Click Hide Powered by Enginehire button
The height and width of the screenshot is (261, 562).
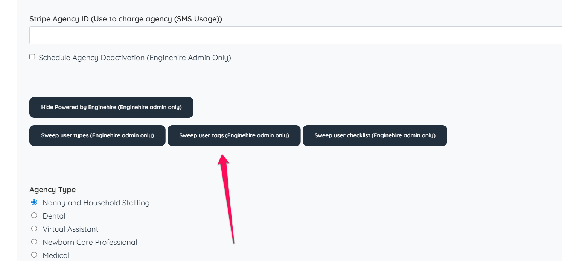111,108
